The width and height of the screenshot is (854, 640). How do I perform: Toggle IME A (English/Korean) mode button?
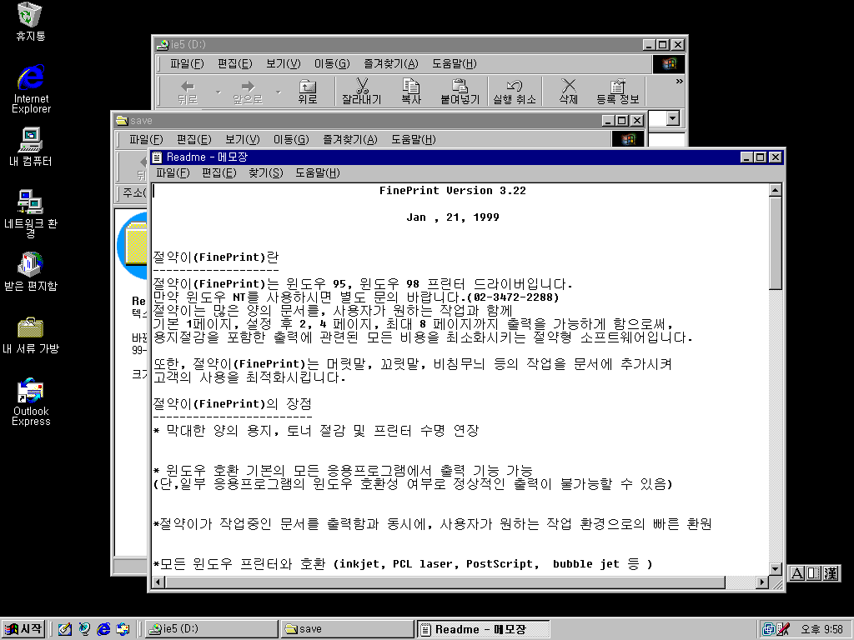coord(796,573)
